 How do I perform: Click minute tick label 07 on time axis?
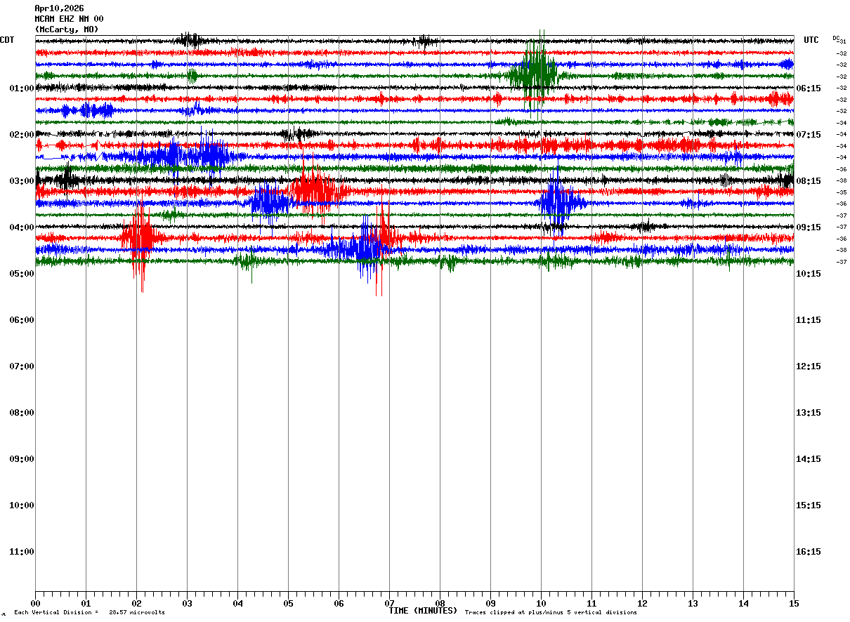[x=389, y=603]
